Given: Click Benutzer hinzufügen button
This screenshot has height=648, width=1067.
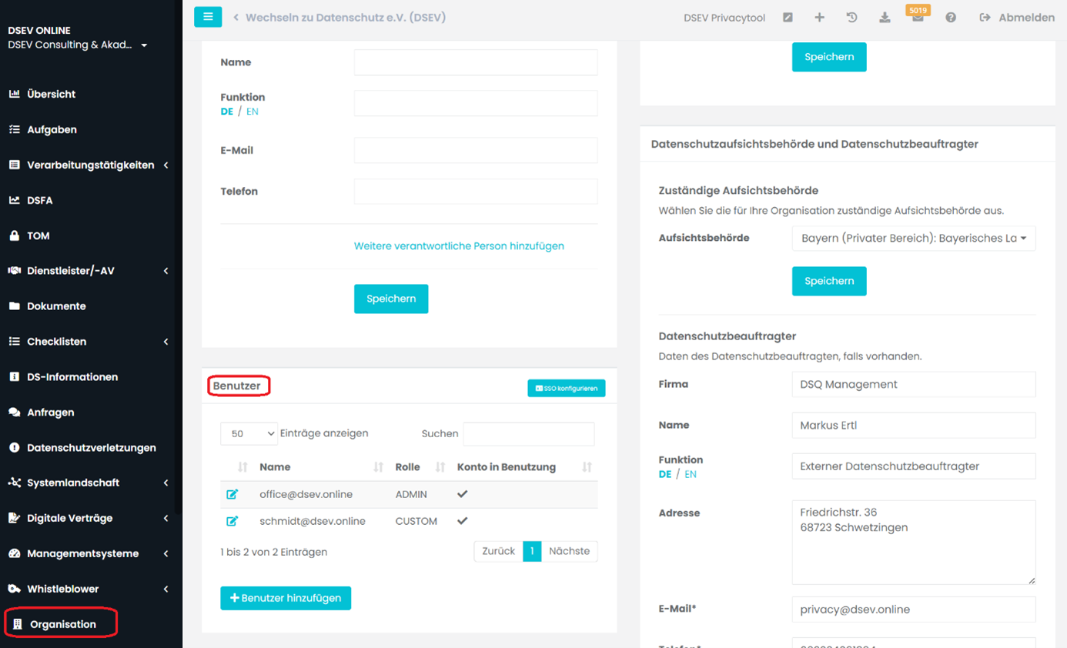Looking at the screenshot, I should click(x=286, y=598).
